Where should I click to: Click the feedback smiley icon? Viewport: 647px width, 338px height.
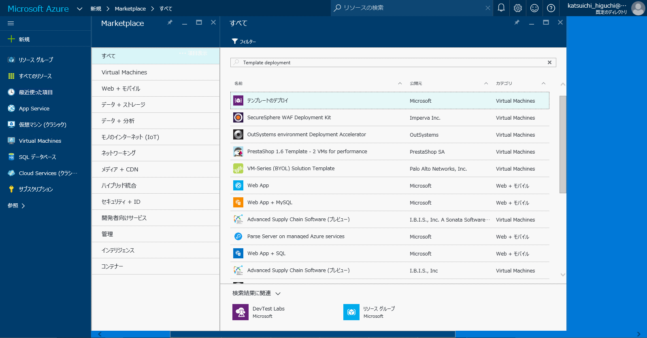coord(534,8)
